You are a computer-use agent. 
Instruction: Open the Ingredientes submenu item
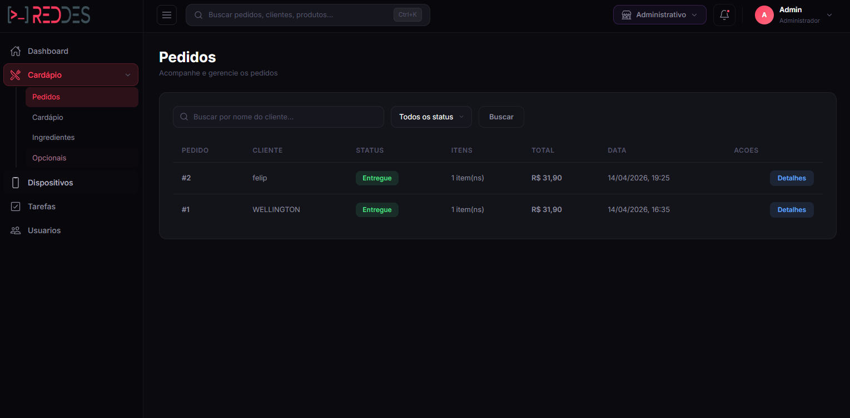pyautogui.click(x=53, y=138)
